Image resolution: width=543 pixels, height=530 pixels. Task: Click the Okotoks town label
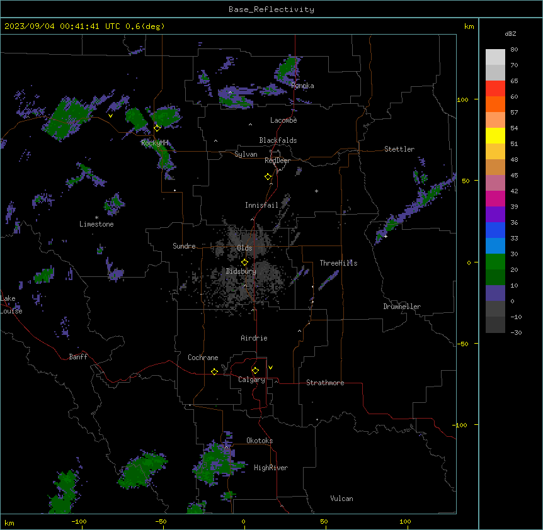click(x=260, y=441)
